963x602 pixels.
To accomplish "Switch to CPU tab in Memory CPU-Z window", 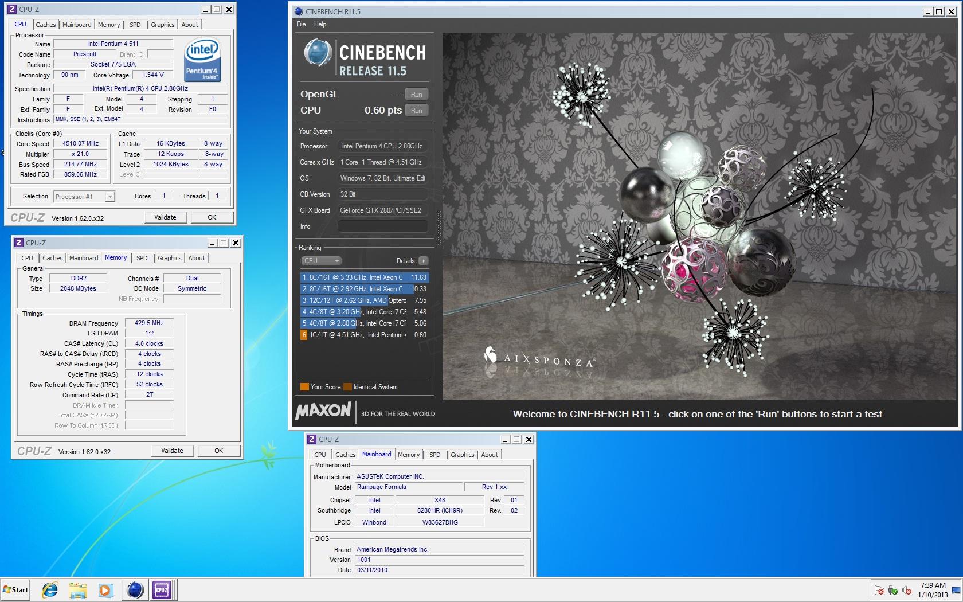I will coord(28,258).
